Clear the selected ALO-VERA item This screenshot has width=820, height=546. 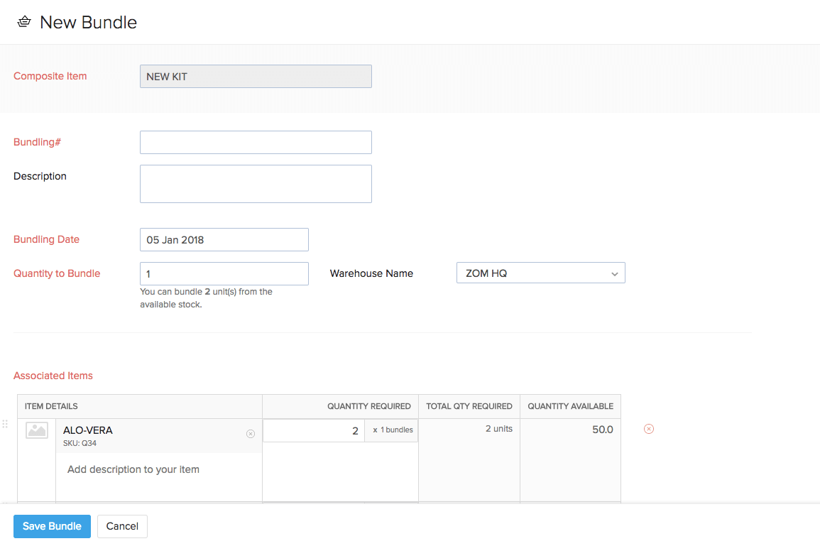250,434
